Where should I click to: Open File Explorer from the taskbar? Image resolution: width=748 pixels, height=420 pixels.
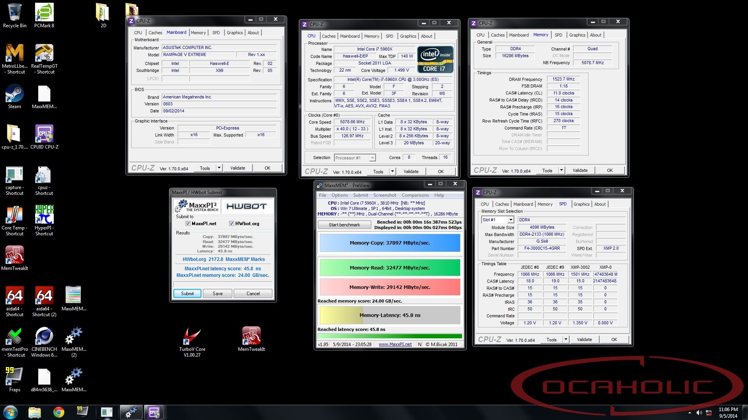[35, 412]
